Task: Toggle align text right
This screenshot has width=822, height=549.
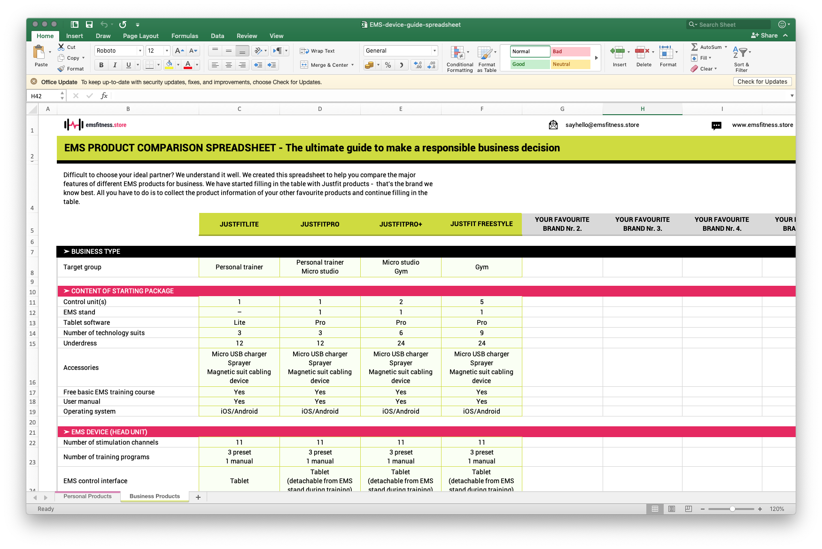Action: click(x=242, y=65)
